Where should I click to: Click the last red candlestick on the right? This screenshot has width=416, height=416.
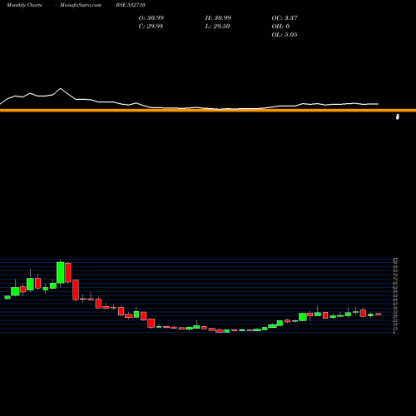tap(379, 314)
